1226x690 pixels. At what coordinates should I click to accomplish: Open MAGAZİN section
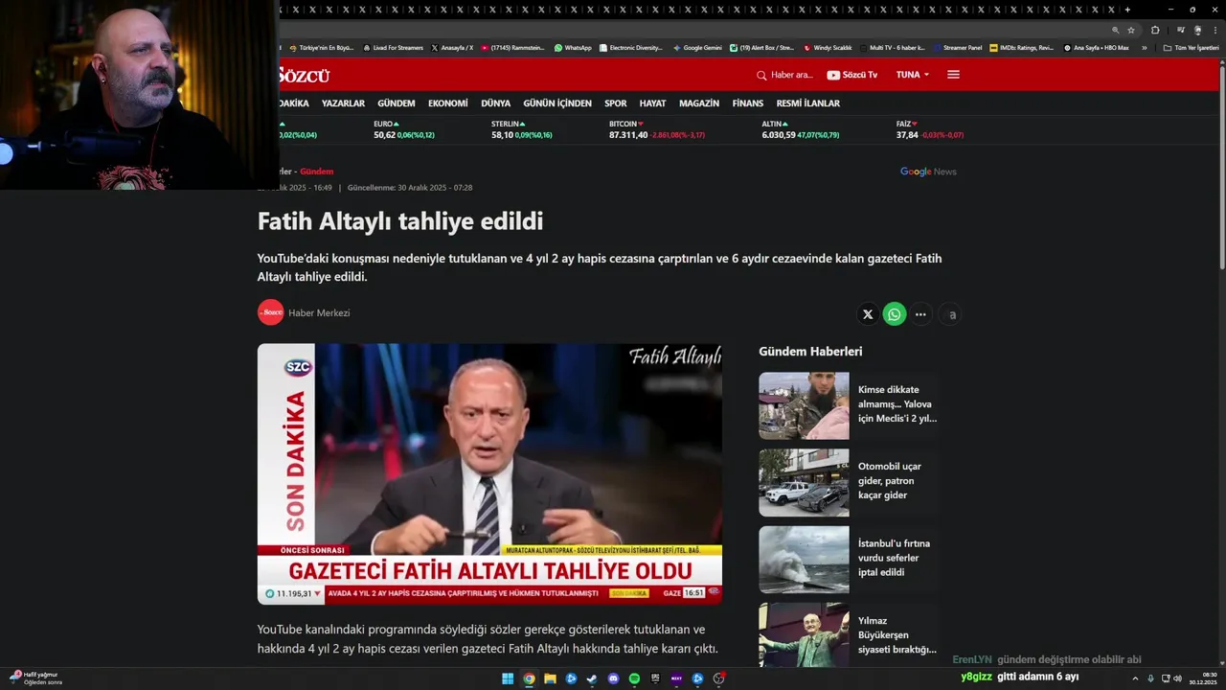click(x=699, y=103)
